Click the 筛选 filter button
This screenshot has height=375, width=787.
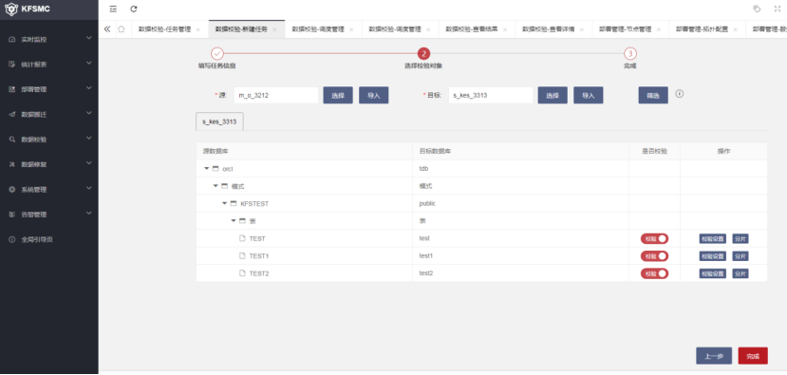click(653, 95)
